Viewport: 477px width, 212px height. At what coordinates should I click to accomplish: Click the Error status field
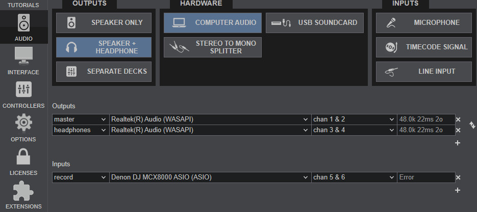click(x=426, y=177)
